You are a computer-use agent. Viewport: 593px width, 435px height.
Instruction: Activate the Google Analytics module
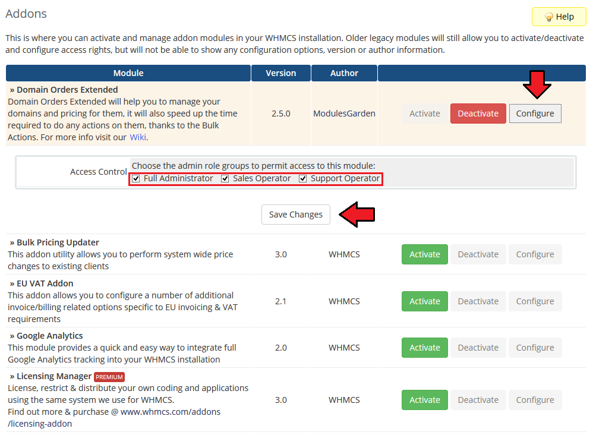[424, 348]
